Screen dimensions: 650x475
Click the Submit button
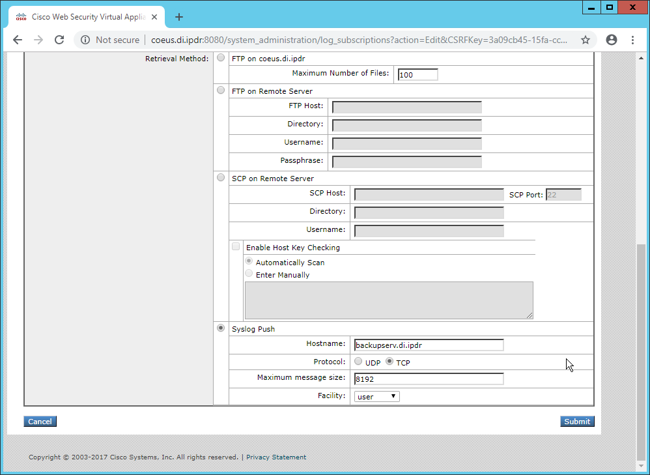[577, 422]
